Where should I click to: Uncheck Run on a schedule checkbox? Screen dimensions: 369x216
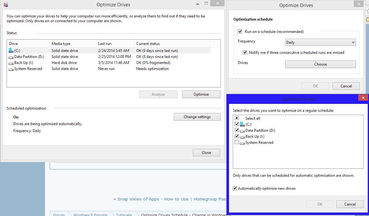[x=240, y=32]
